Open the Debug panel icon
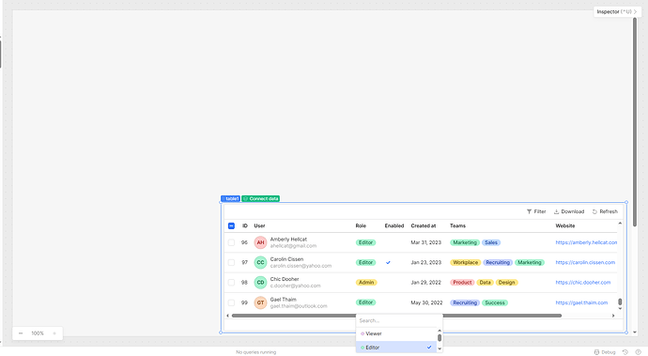This screenshot has height=356, width=648. [596, 352]
